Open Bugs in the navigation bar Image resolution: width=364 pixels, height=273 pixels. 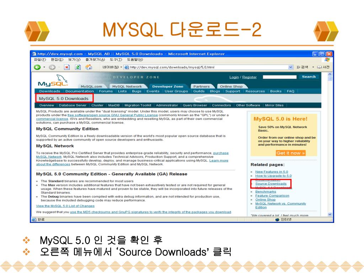point(136,91)
